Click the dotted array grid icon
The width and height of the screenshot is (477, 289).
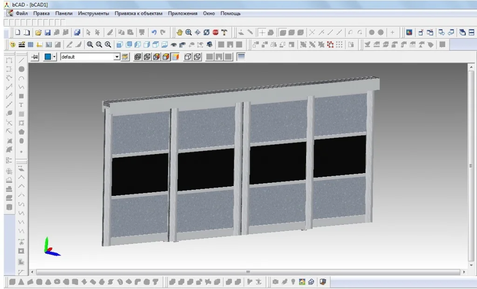pos(339,45)
